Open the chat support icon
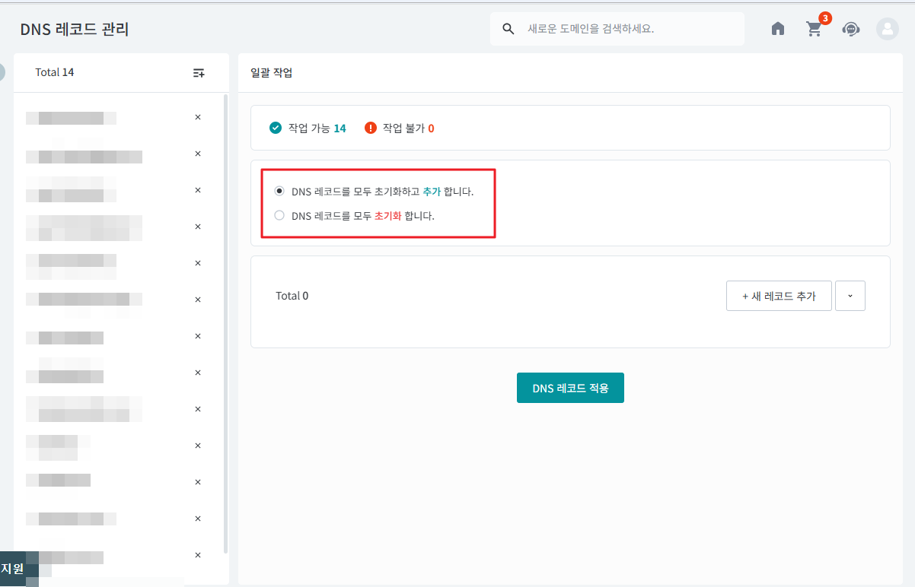 click(x=850, y=29)
